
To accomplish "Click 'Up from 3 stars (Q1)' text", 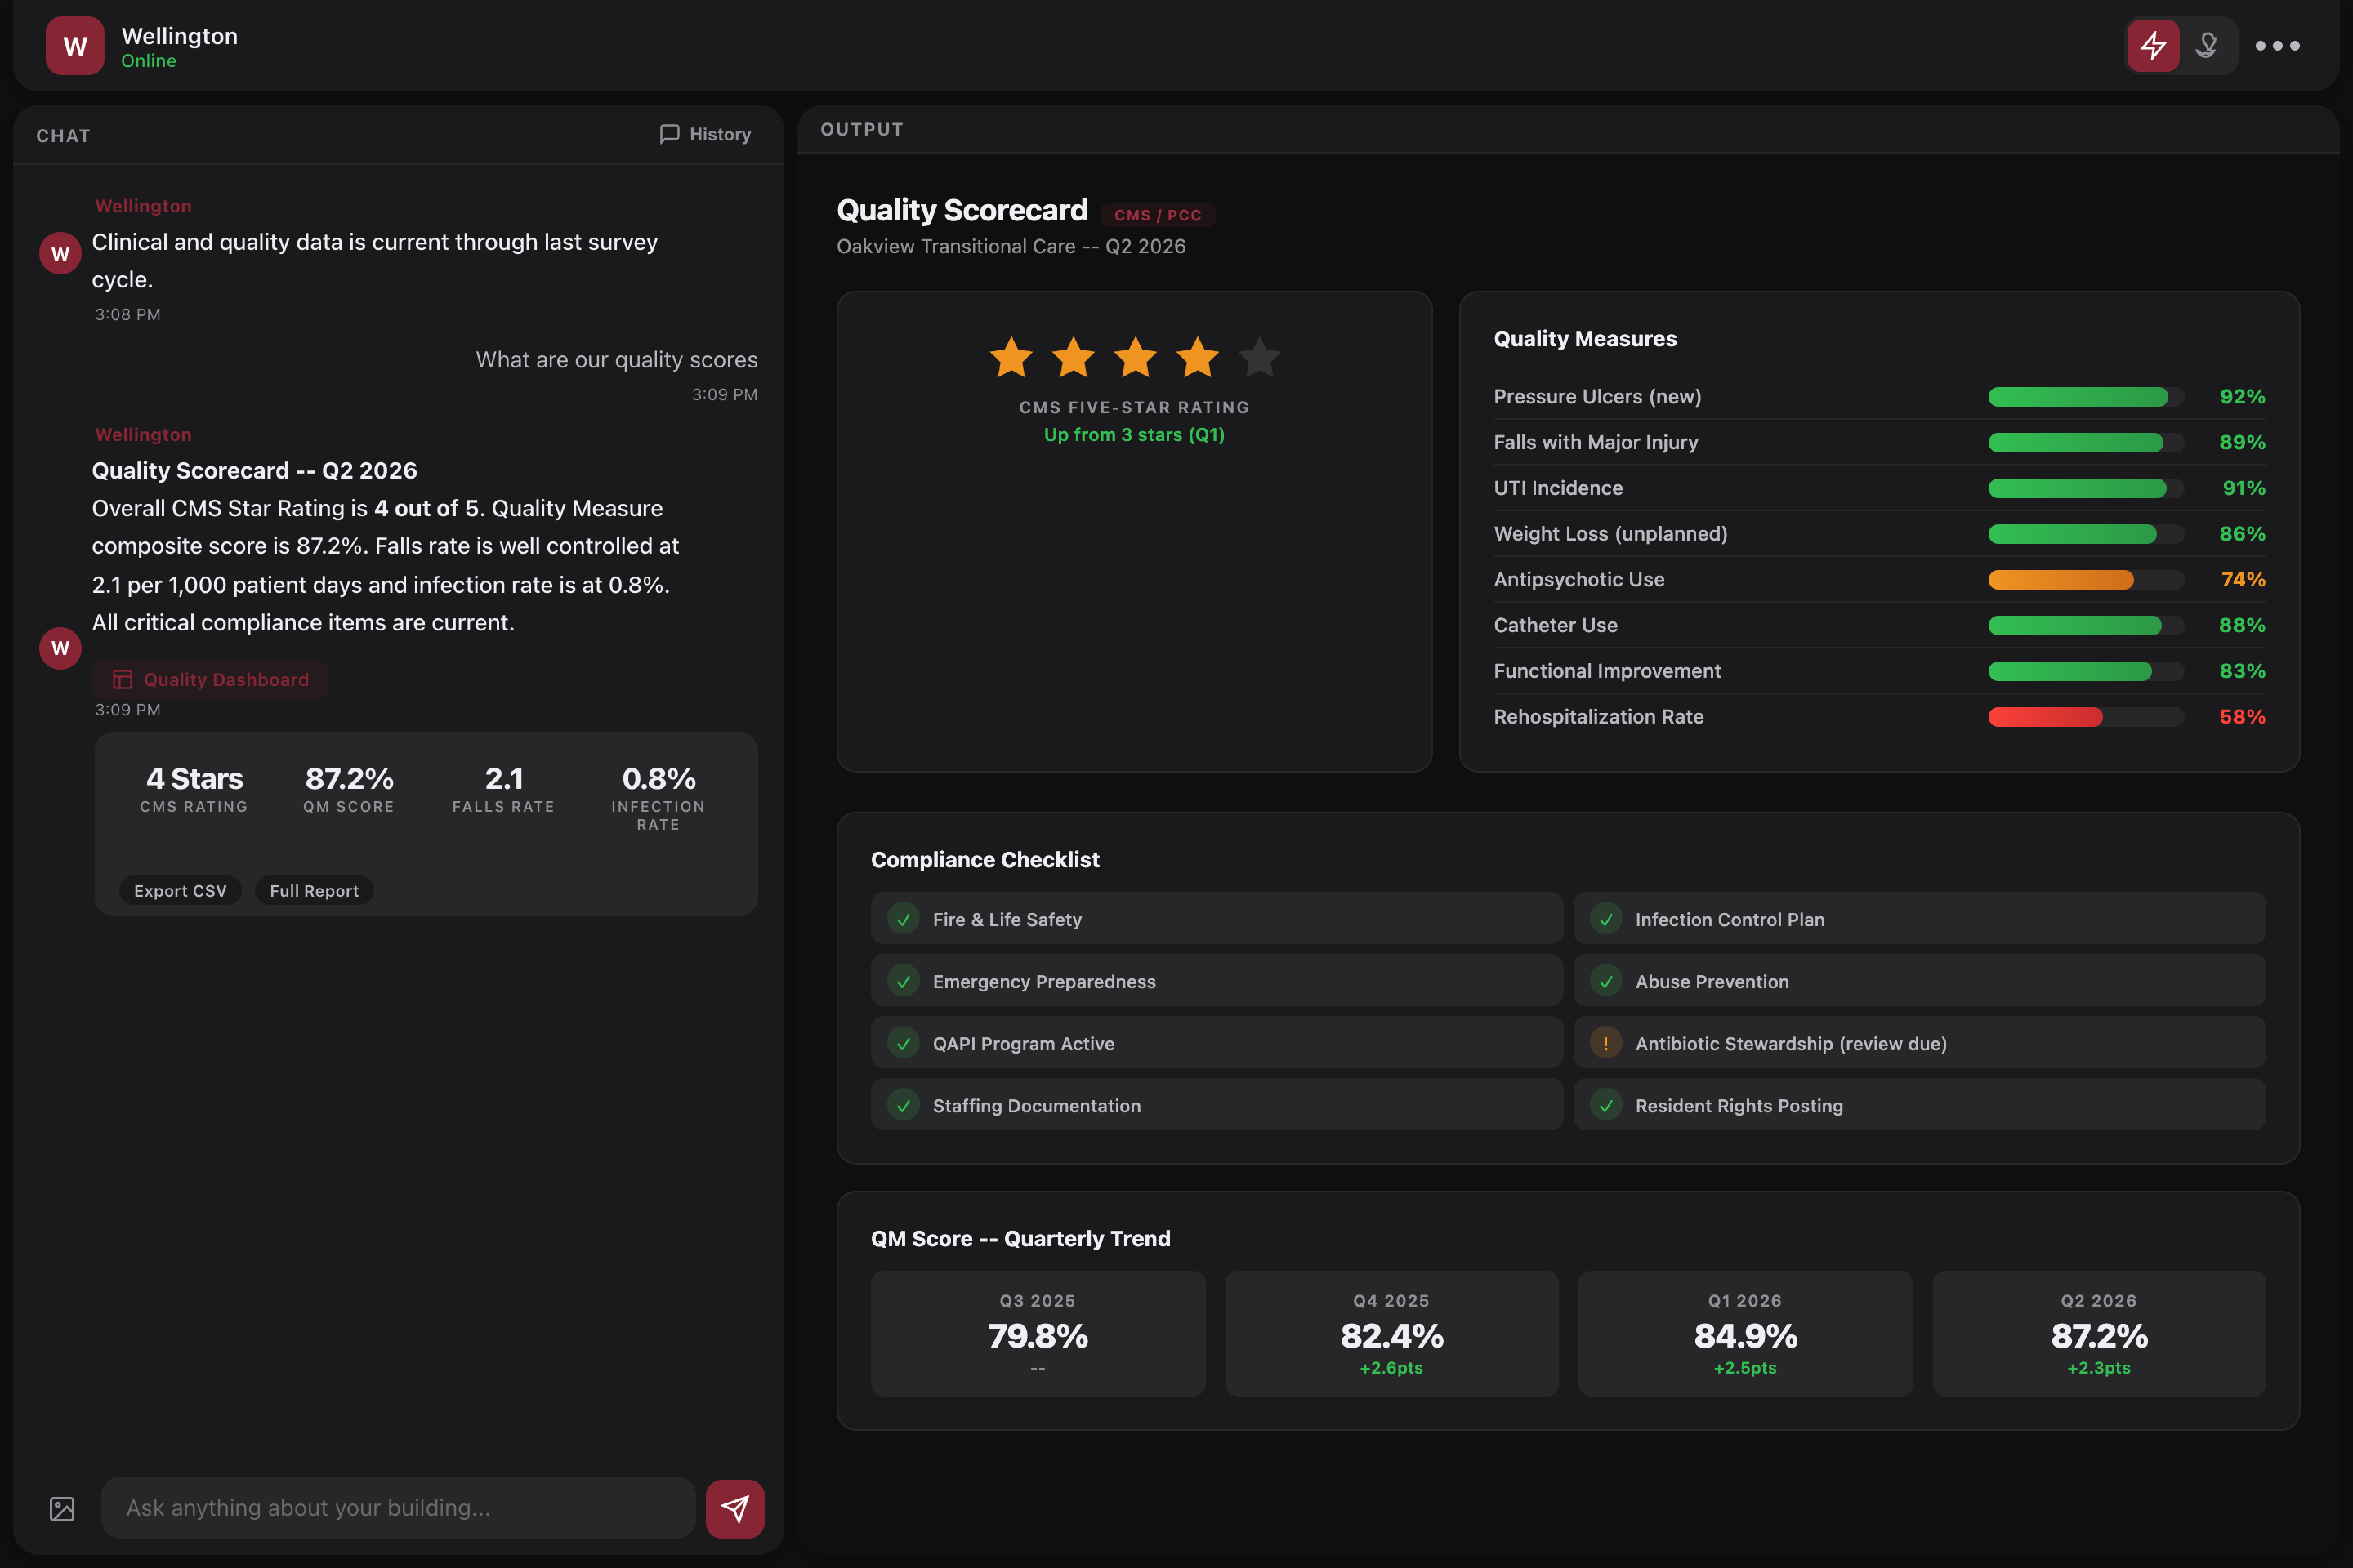I will 1135,435.
